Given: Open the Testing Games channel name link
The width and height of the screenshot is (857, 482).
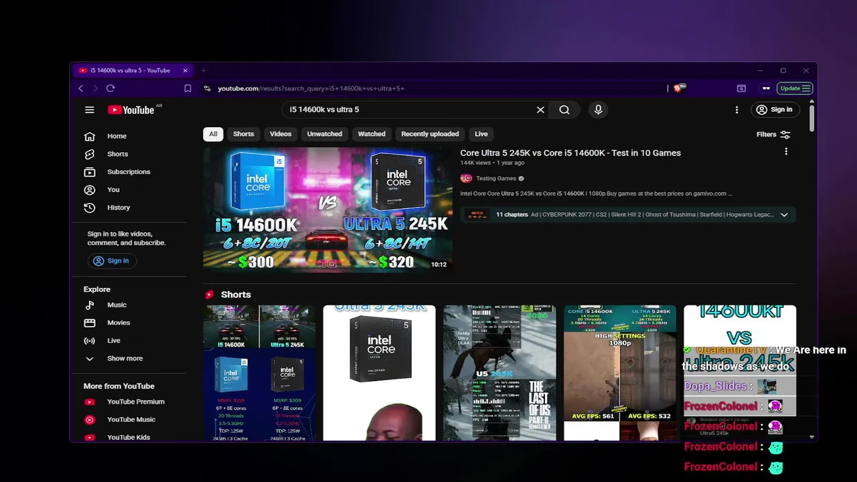Looking at the screenshot, I should [x=496, y=178].
